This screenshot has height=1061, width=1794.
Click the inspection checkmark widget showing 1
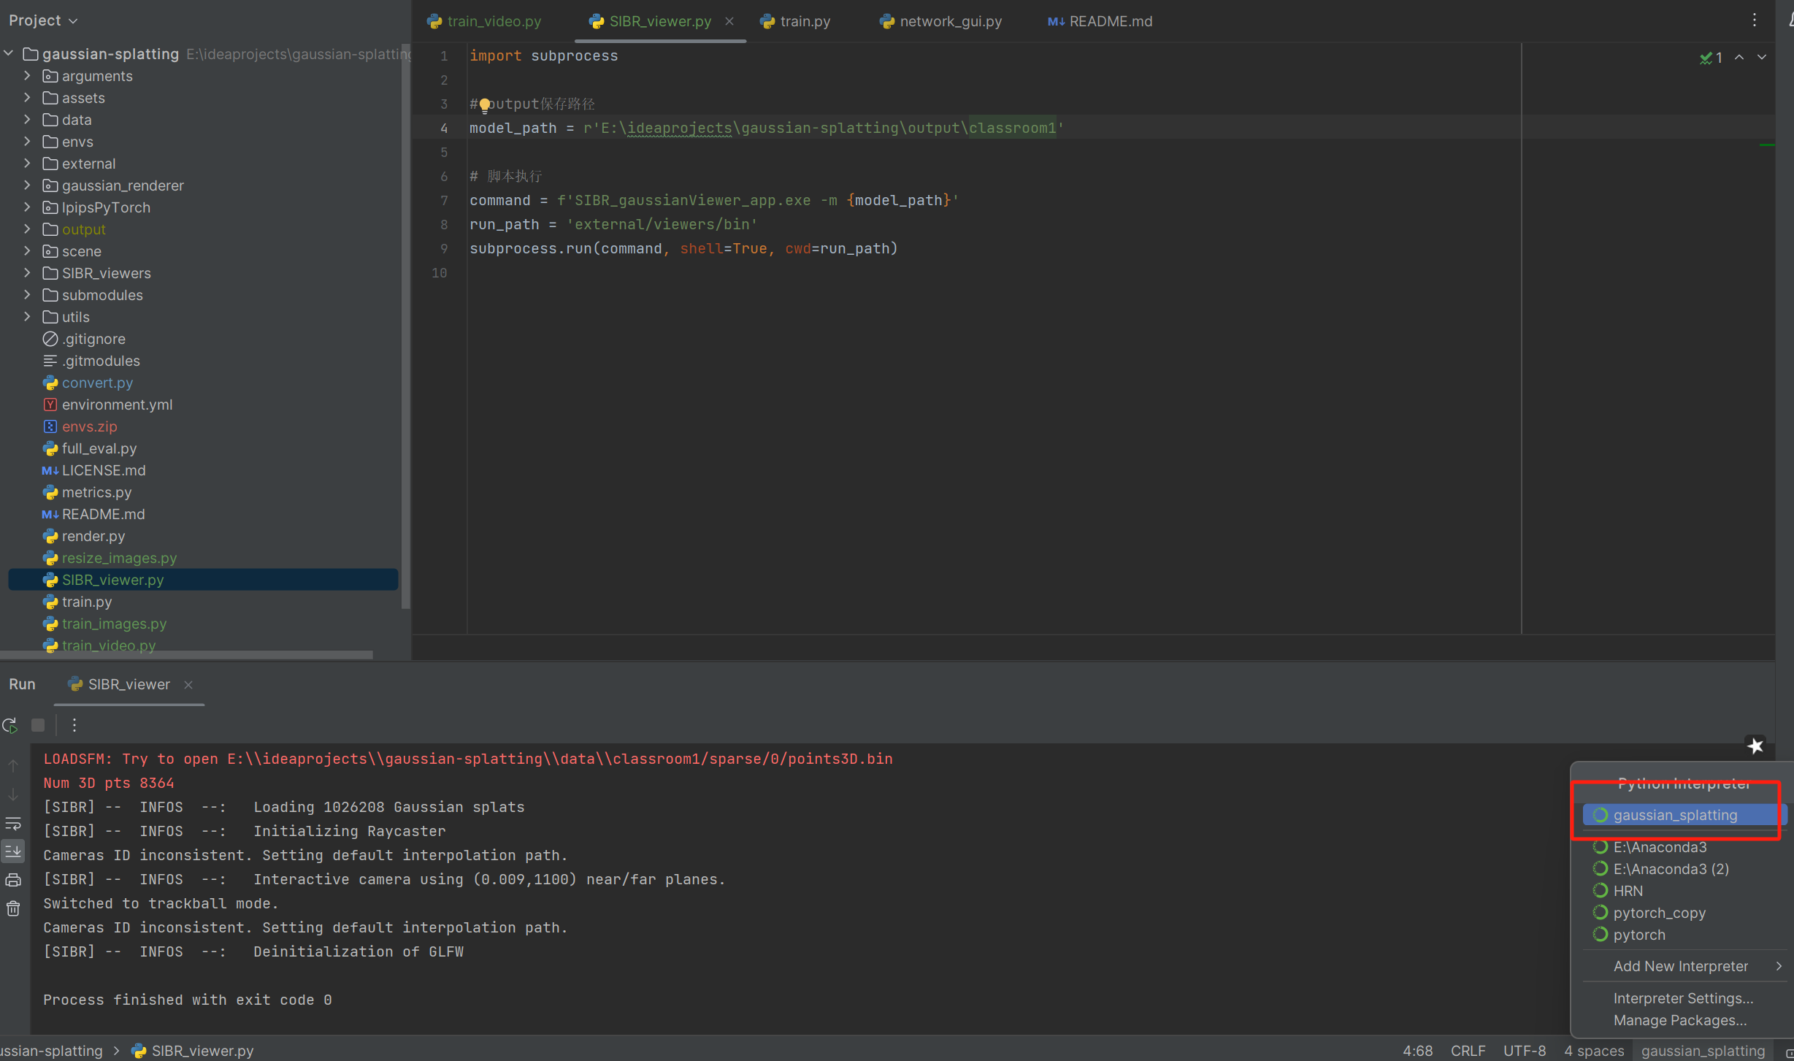tap(1711, 58)
